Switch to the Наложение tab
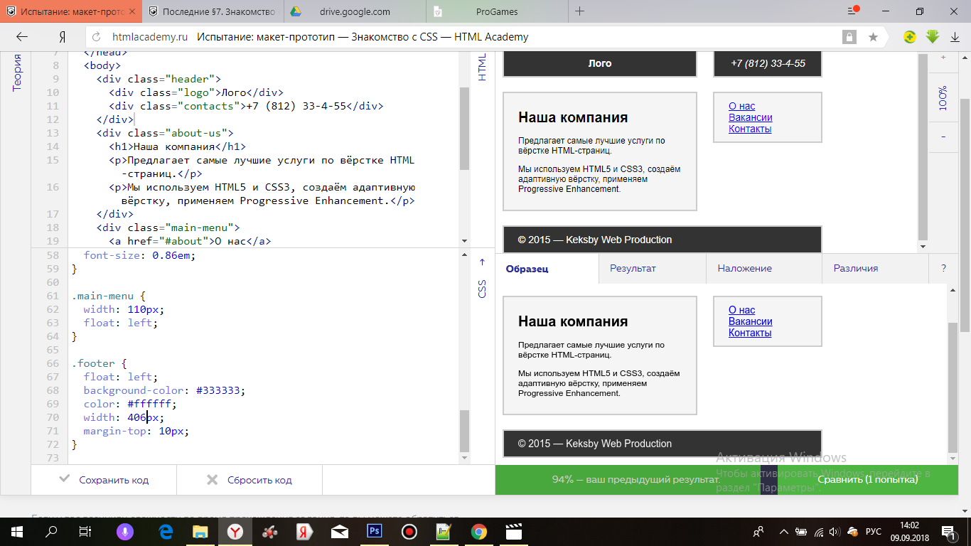Viewport: 971px width, 546px height. 744,268
